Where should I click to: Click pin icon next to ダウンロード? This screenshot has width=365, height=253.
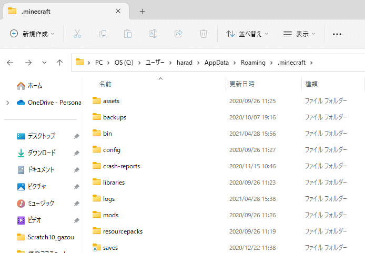pos(77,153)
